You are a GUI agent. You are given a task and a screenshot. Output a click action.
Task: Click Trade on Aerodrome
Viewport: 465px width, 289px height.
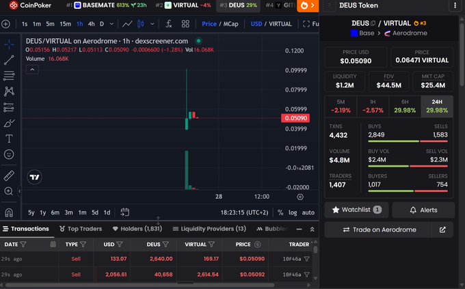tap(380, 230)
